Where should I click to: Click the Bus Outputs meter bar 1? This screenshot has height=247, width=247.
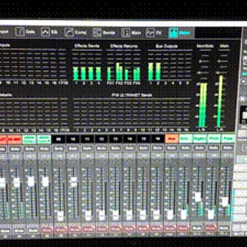tap(151, 72)
